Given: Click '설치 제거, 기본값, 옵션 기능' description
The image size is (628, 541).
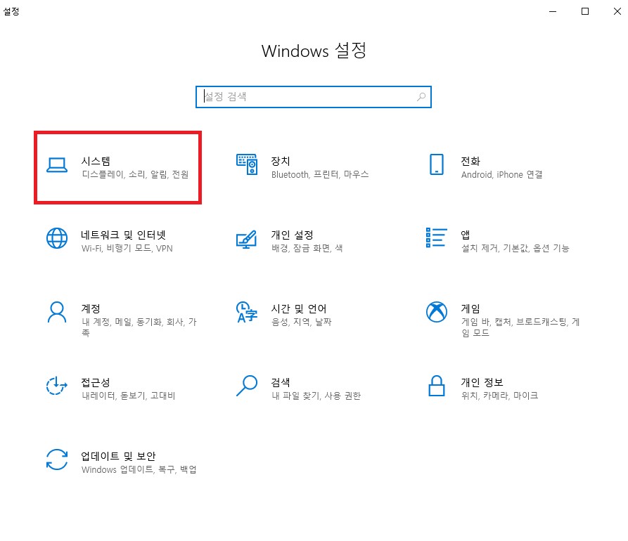Looking at the screenshot, I should click(515, 248).
